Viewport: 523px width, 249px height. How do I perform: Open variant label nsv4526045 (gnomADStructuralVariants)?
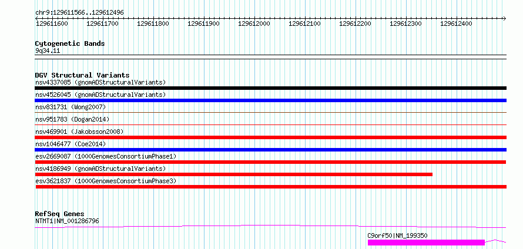(x=100, y=95)
